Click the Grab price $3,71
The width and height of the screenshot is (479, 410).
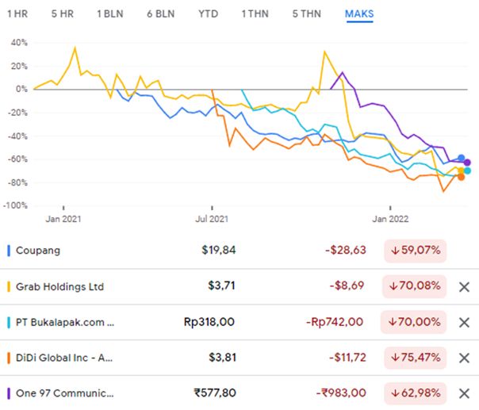(x=222, y=286)
